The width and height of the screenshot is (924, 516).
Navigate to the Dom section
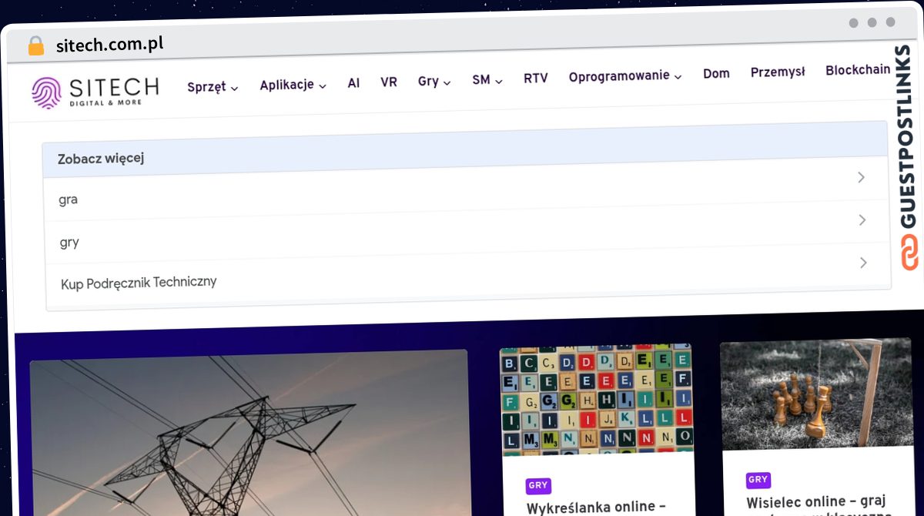pyautogui.click(x=716, y=73)
